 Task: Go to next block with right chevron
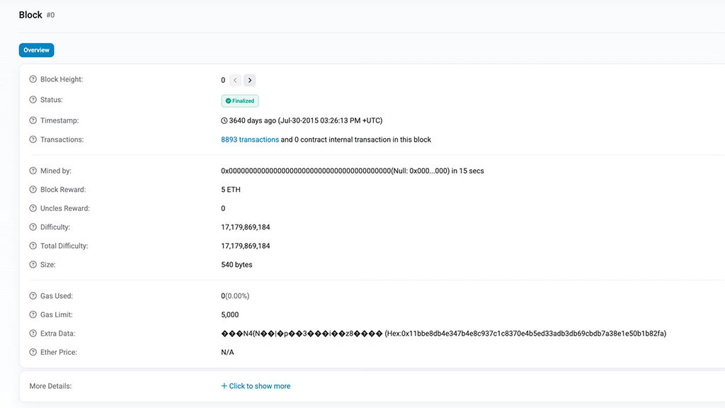tap(250, 81)
